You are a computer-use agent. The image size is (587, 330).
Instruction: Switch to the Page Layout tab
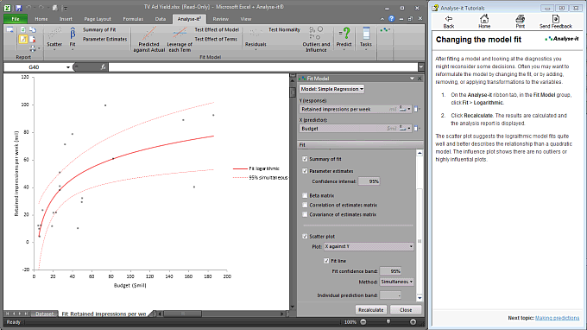(x=98, y=19)
